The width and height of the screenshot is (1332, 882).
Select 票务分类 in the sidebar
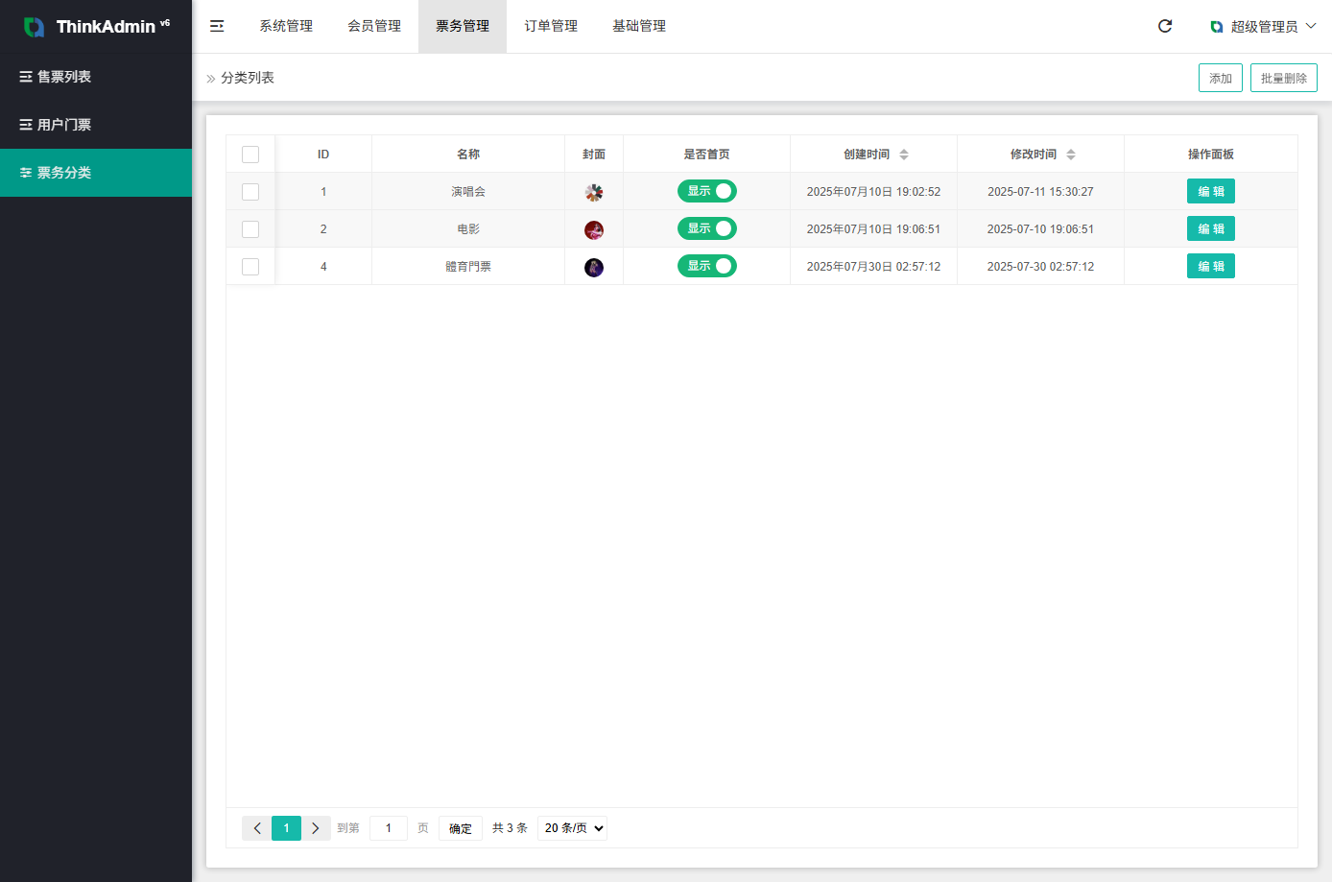[x=96, y=173]
